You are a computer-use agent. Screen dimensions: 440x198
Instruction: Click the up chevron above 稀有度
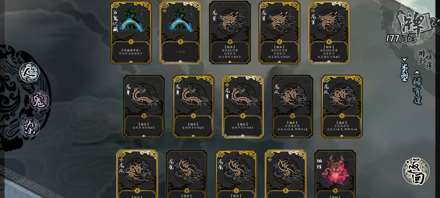[x=417, y=73]
